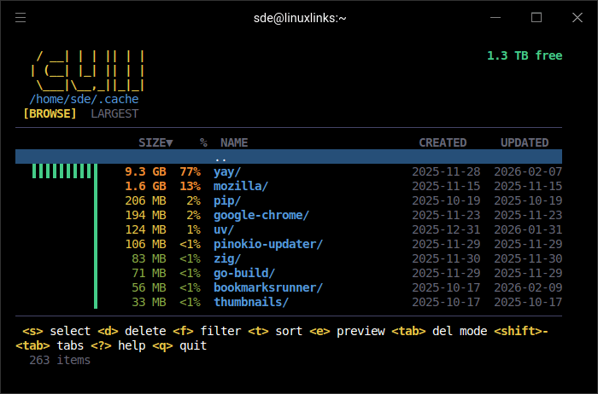Click the <q> quit shortcut hint

[x=179, y=345]
